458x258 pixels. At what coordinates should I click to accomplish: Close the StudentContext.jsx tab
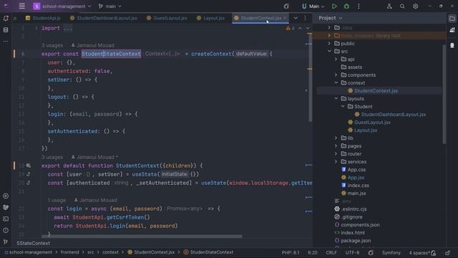(x=285, y=18)
